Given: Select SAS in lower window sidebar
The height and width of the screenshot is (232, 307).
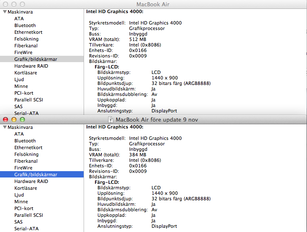Looking at the screenshot, I should 19,222.
